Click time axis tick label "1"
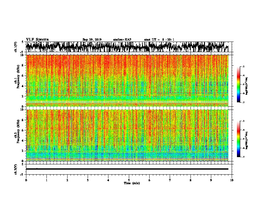Screen dimensions: 261x202 point(46,180)
